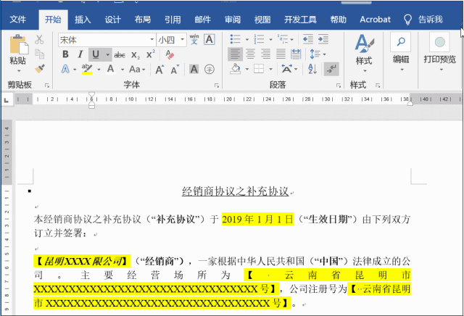
Task: Expand font color dropdown arrow
Action: click(123, 70)
